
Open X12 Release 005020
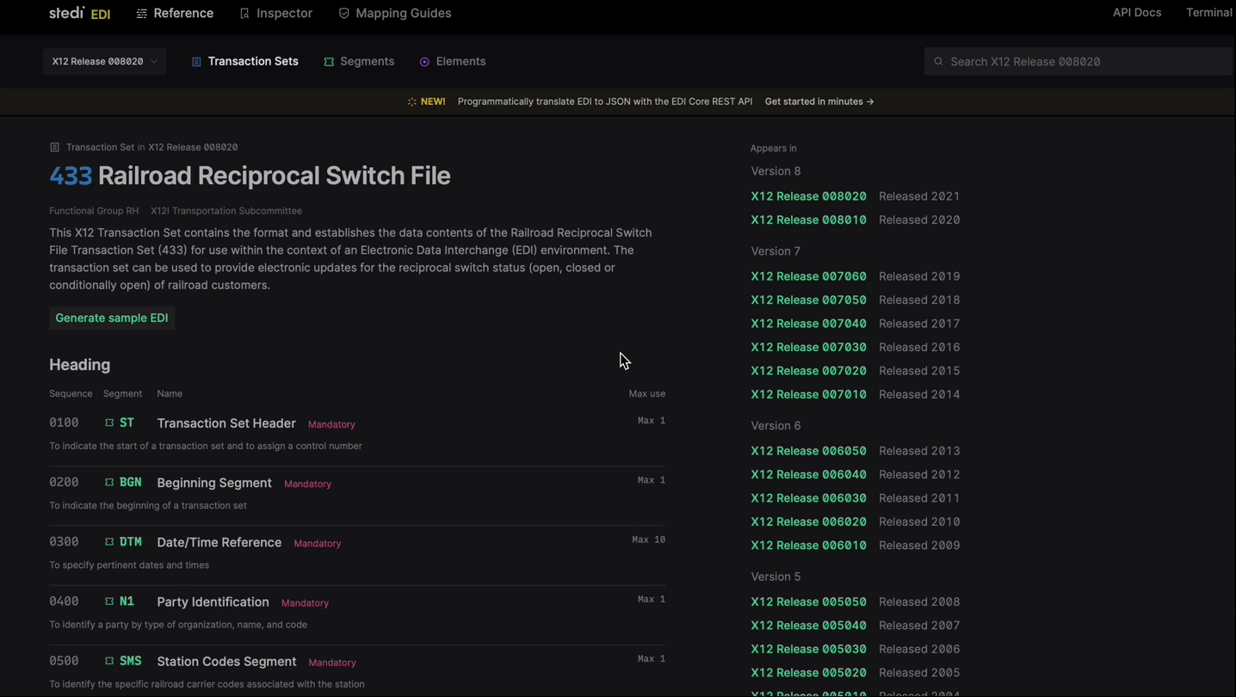[808, 673]
